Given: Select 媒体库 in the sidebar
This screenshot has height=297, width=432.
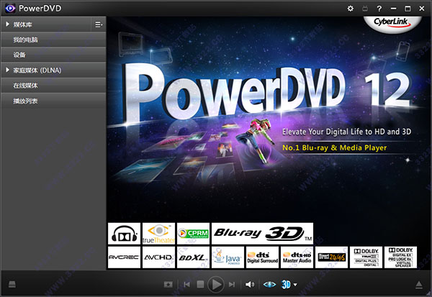Looking at the screenshot, I should coord(22,24).
